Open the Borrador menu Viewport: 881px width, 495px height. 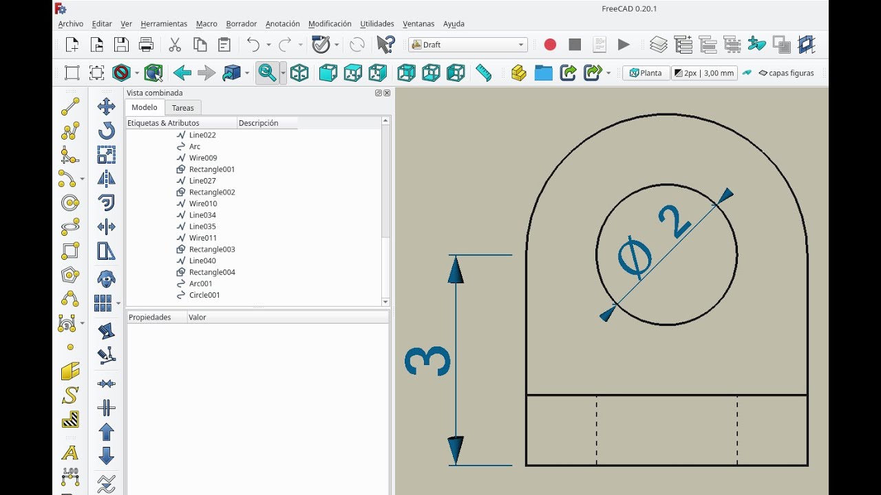click(x=242, y=23)
